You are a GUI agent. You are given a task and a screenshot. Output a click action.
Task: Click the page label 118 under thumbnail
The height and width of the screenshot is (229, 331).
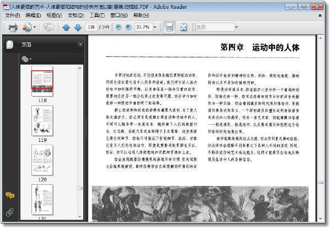pyautogui.click(x=42, y=100)
